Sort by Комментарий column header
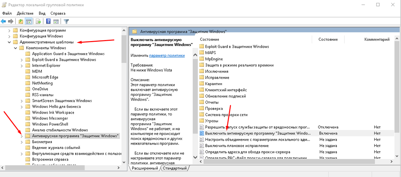This screenshot has height=177, width=401. [x=377, y=39]
